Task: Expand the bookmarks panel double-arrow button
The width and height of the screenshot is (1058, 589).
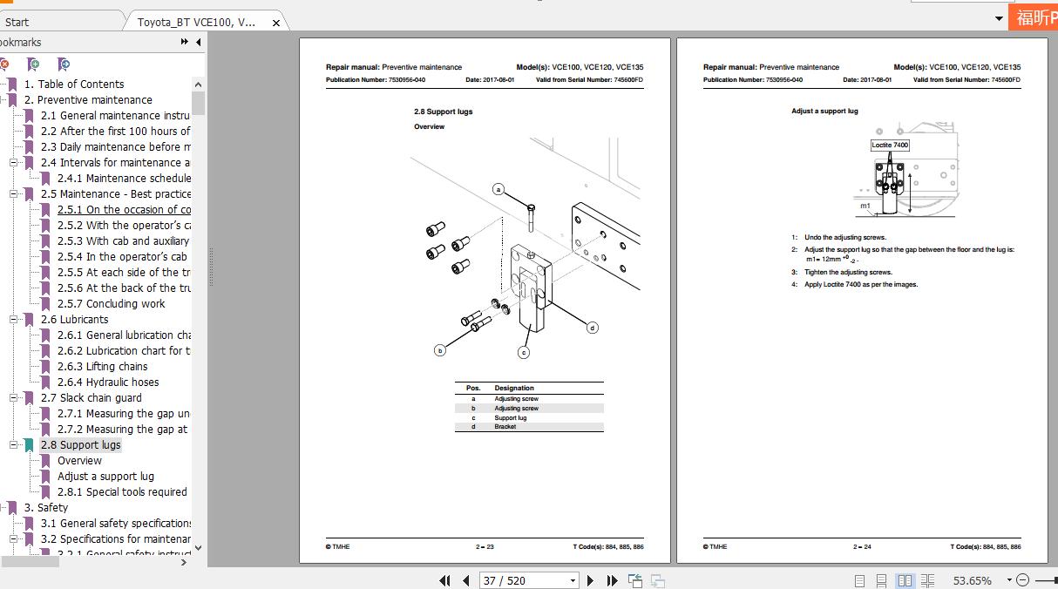Action: (185, 42)
